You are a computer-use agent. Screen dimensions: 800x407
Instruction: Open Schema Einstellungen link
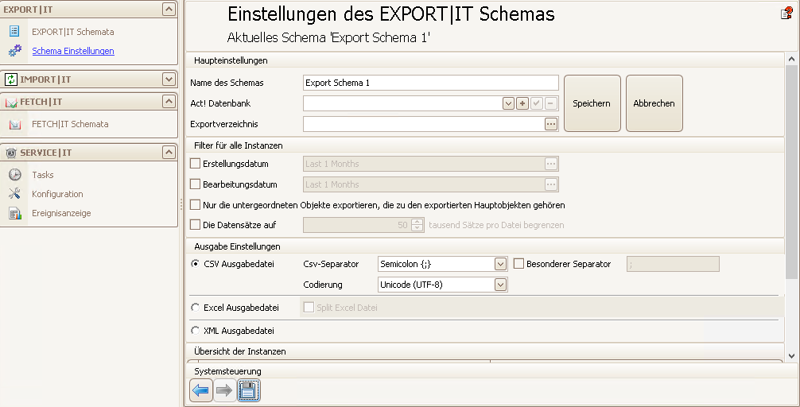73,51
